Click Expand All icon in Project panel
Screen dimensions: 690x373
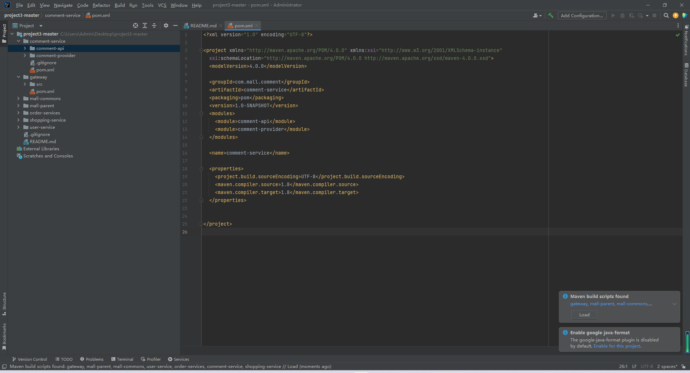click(145, 25)
